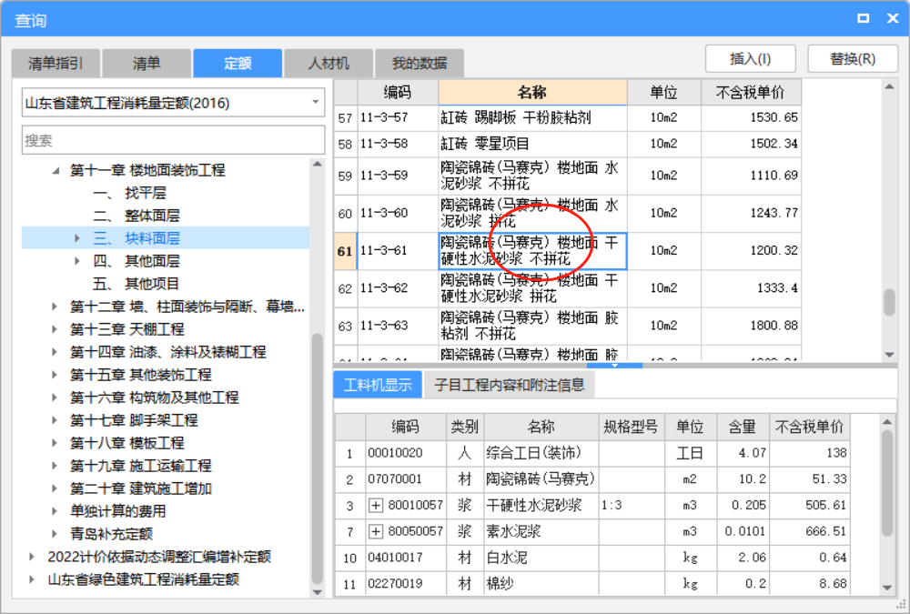Expand the 第十五章 其他装饰工程 chapter
The height and width of the screenshot is (614, 910).
point(54,375)
